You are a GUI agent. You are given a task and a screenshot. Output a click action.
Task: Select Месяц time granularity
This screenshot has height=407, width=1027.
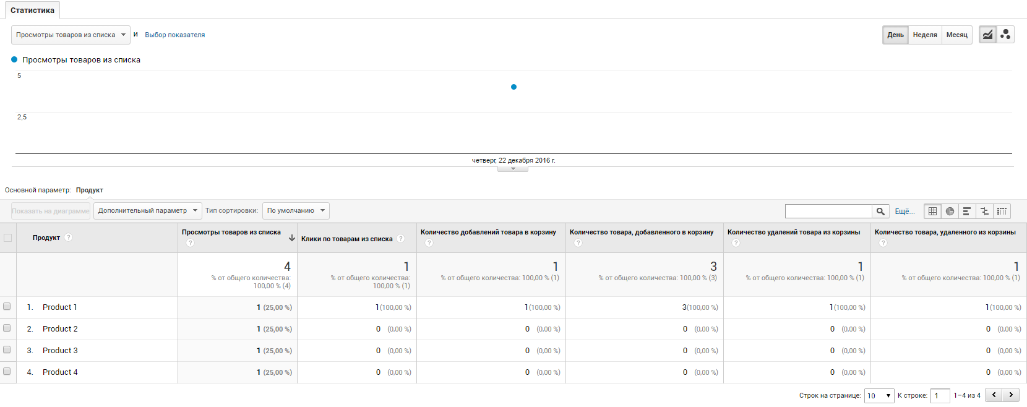coord(957,35)
